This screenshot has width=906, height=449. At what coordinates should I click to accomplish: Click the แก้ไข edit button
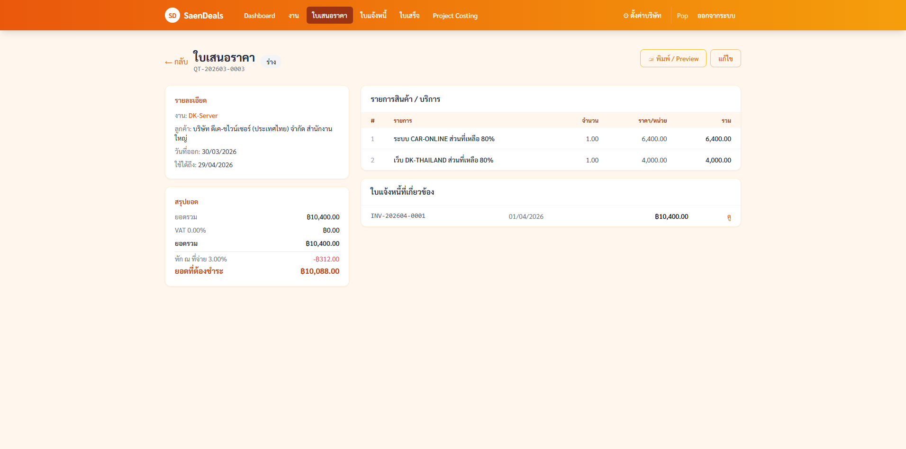pyautogui.click(x=725, y=58)
